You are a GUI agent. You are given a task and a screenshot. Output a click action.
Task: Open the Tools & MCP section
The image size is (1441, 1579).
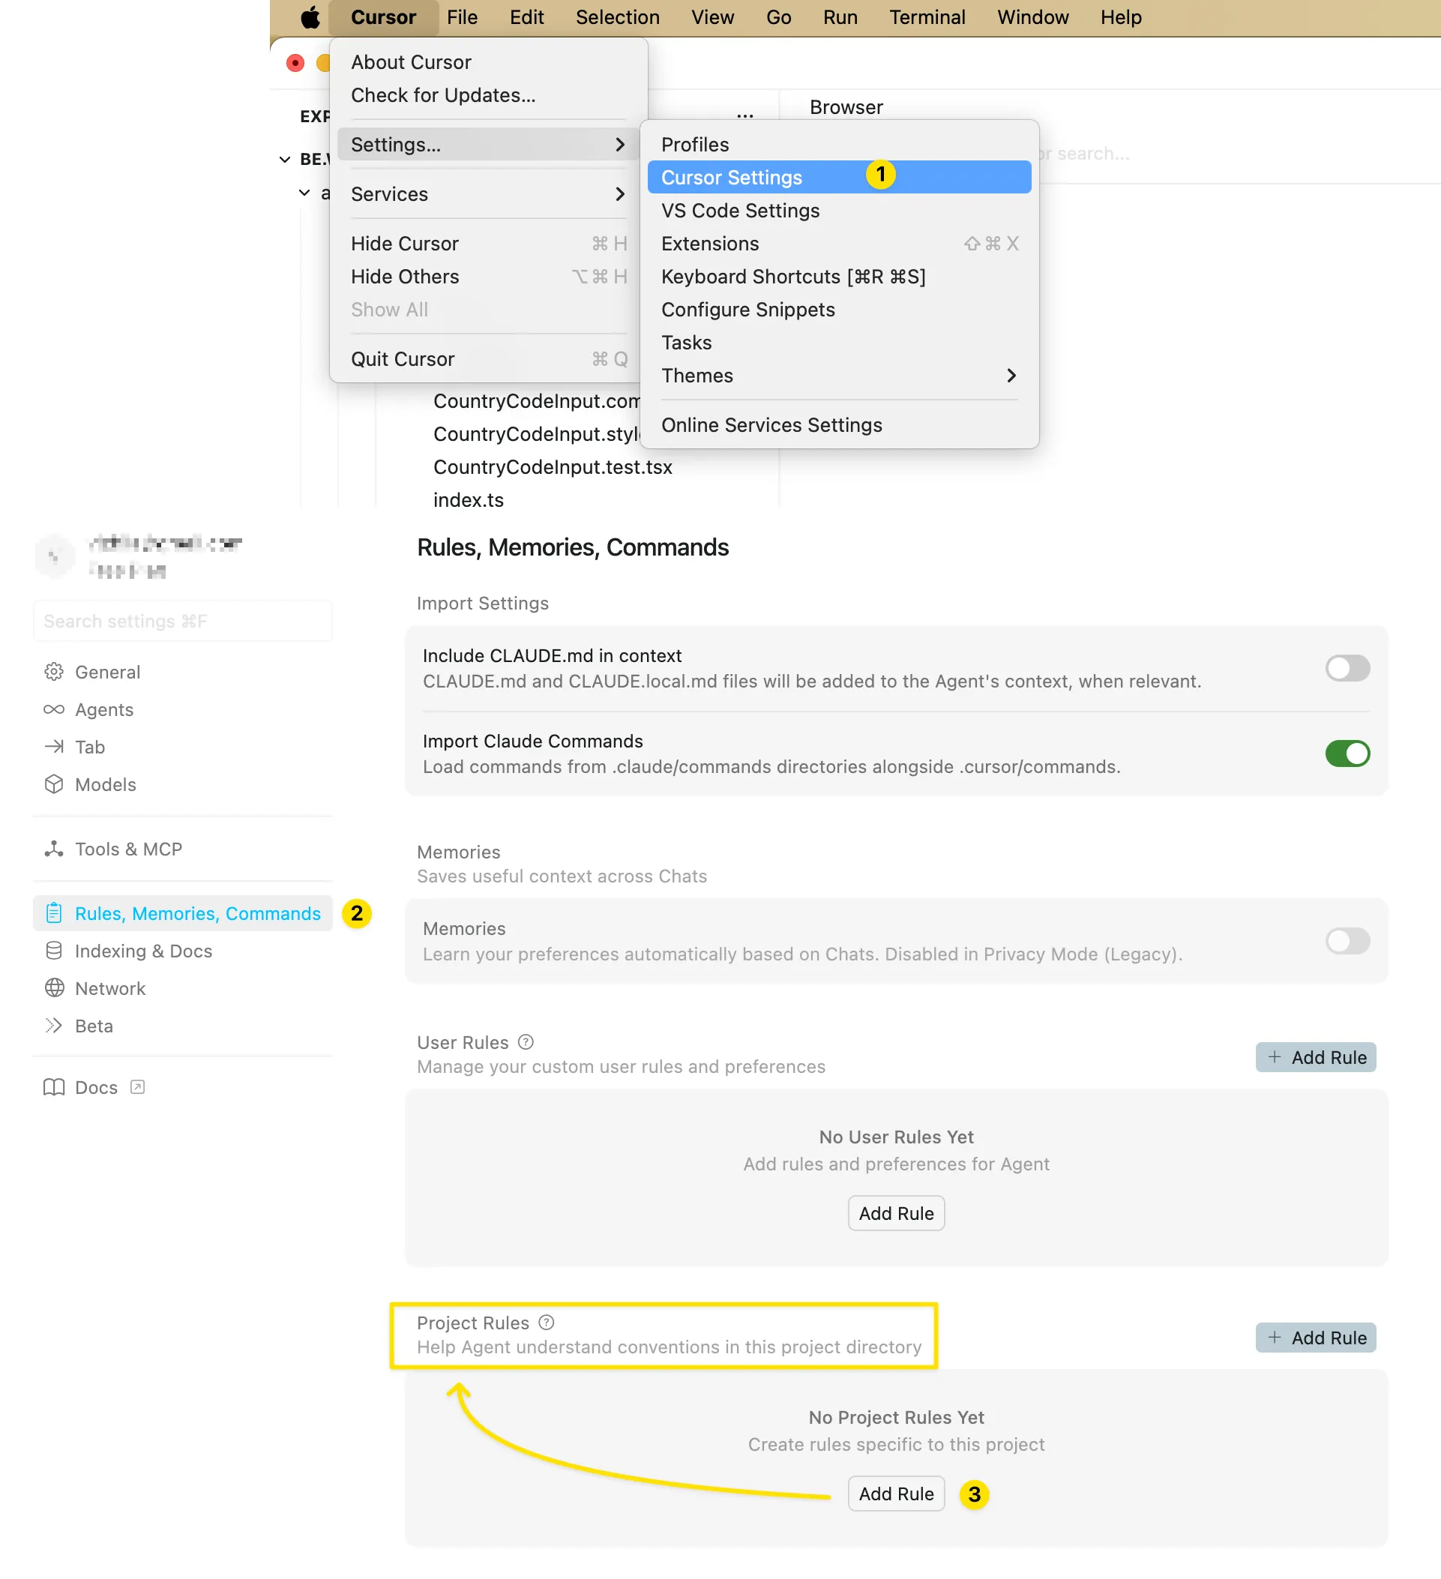point(128,848)
